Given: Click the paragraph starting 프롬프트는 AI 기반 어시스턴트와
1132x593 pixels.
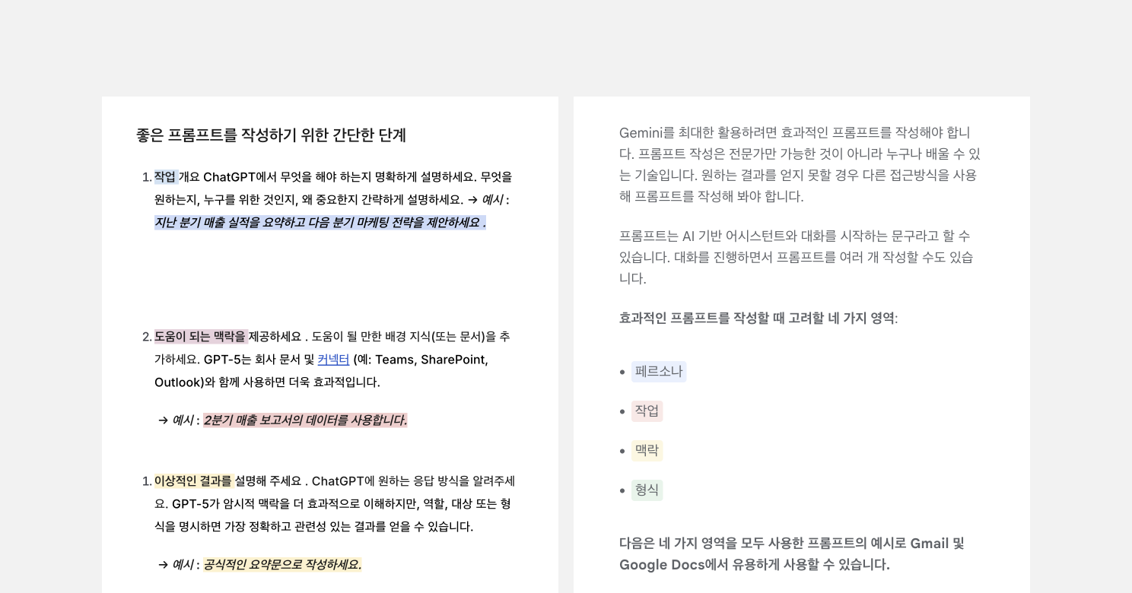Looking at the screenshot, I should pyautogui.click(x=796, y=257).
